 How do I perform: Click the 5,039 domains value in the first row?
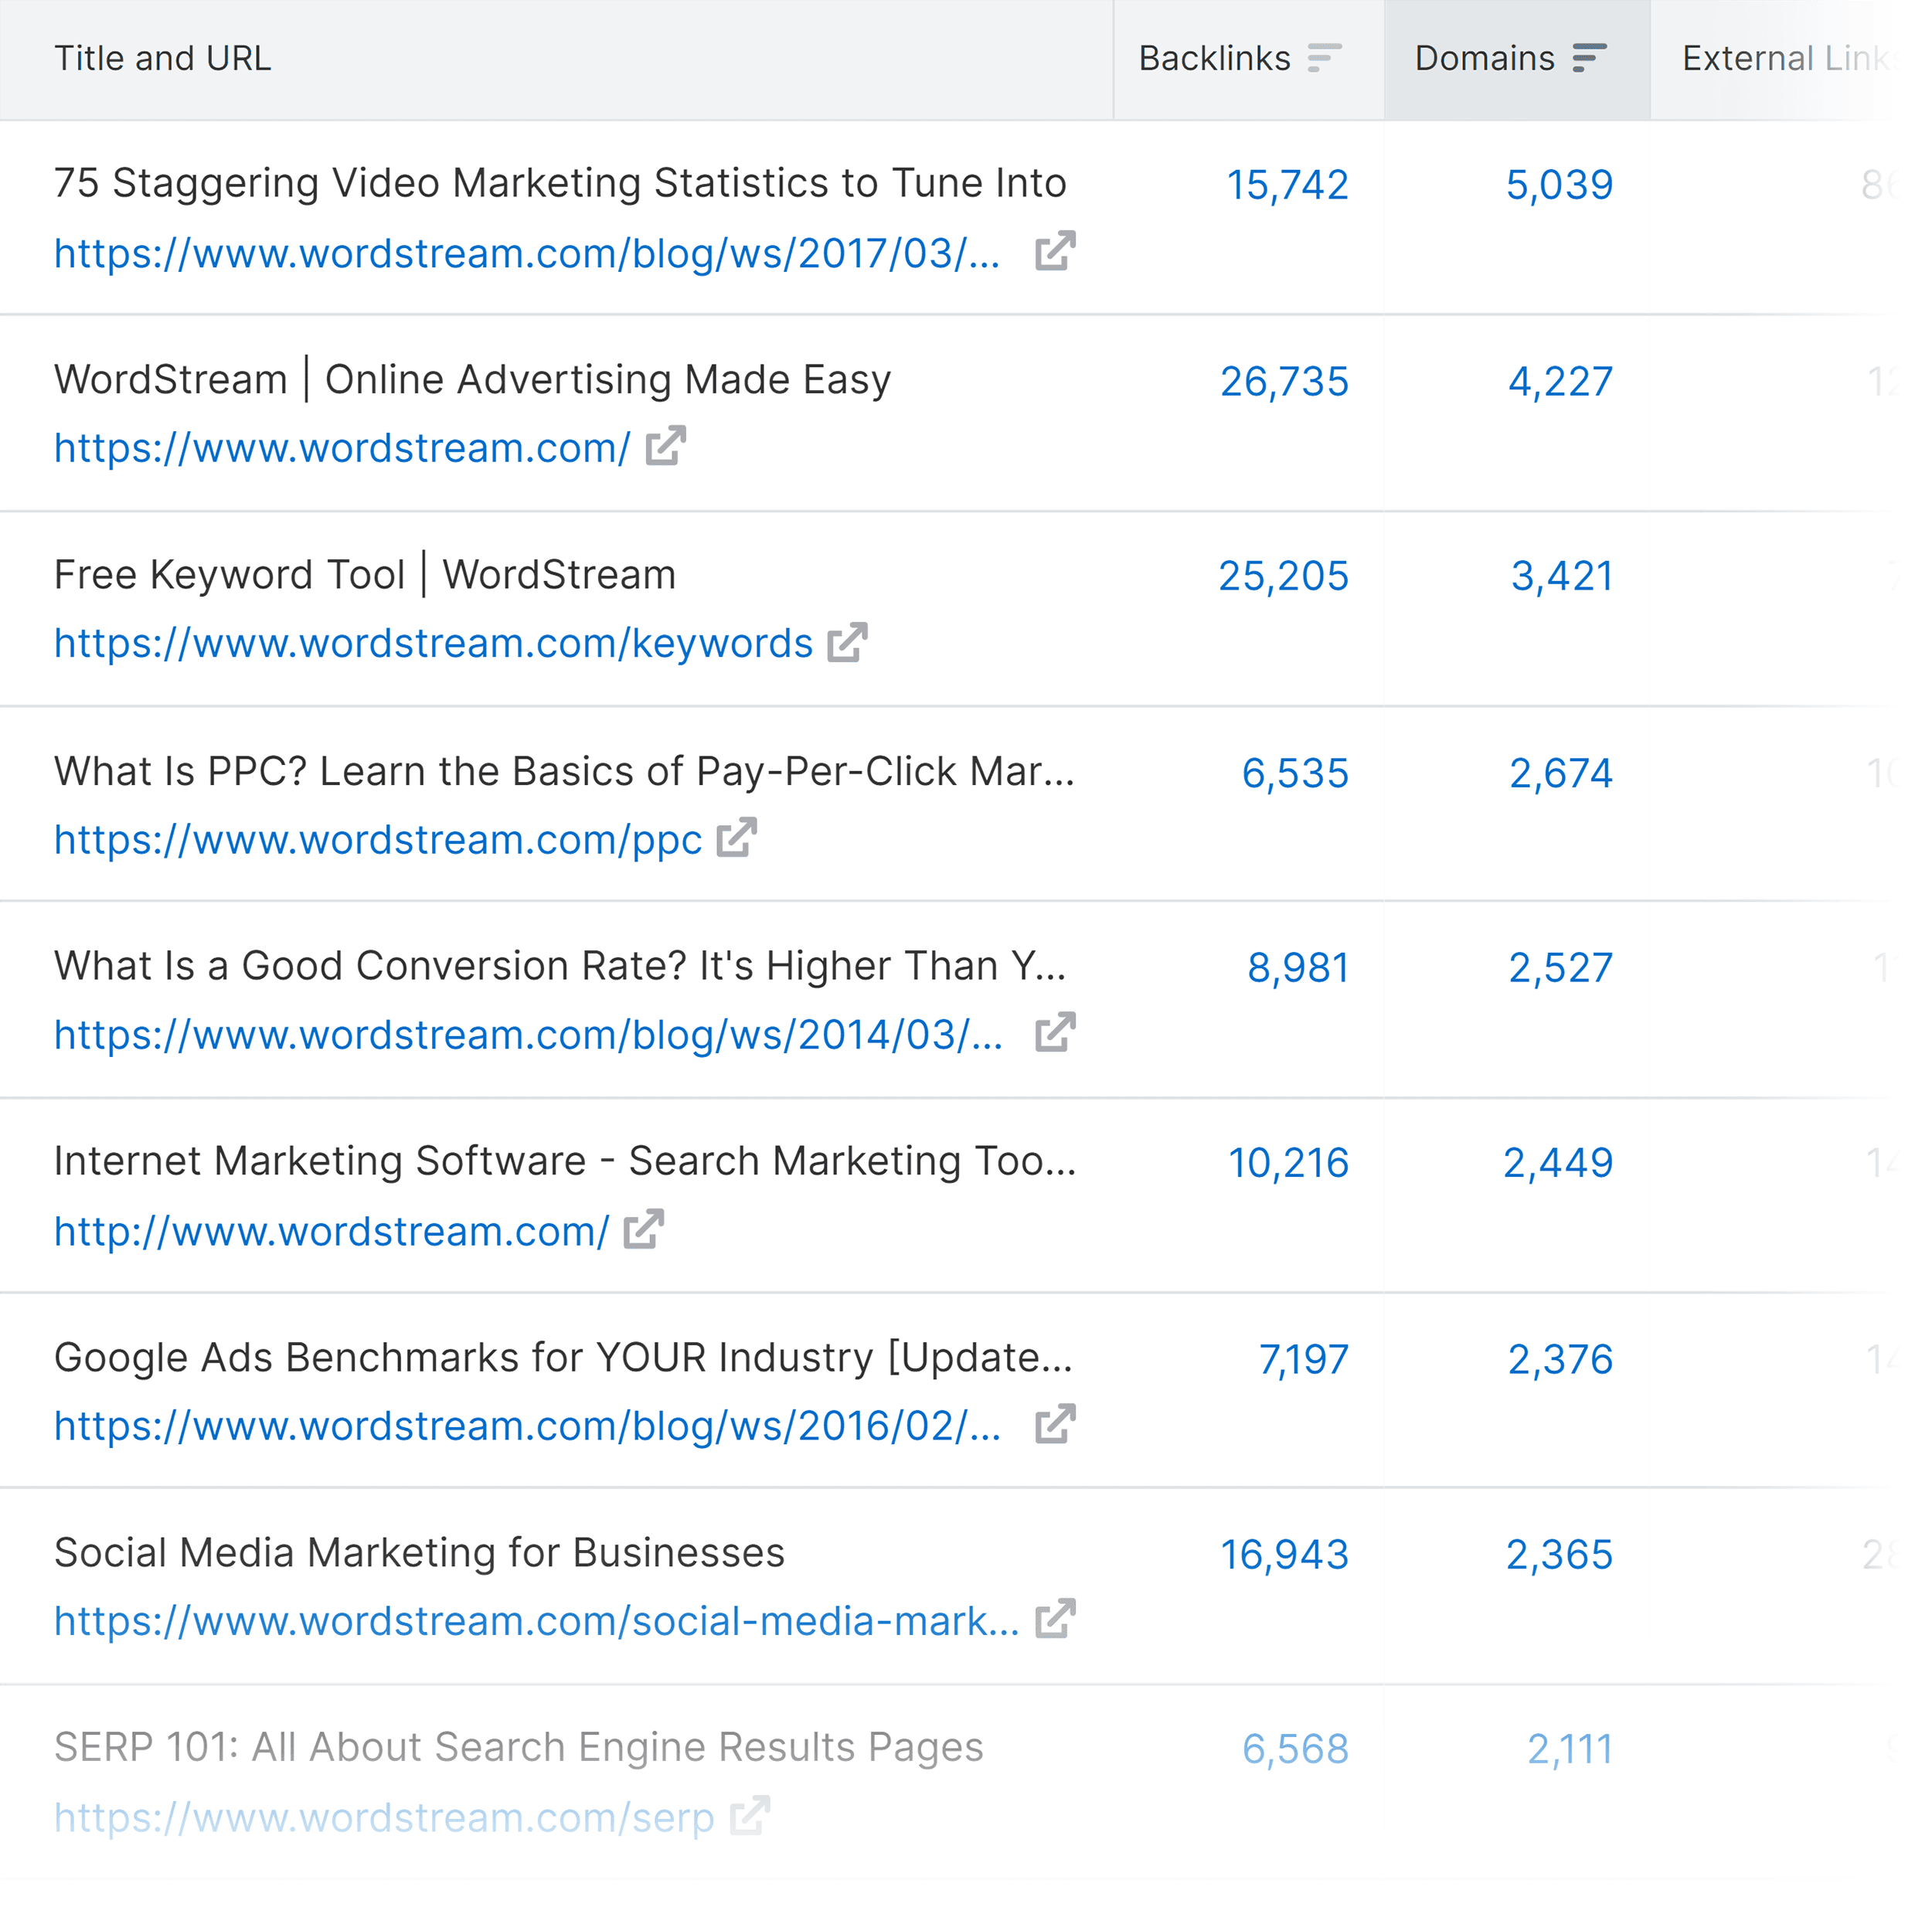pos(1559,184)
